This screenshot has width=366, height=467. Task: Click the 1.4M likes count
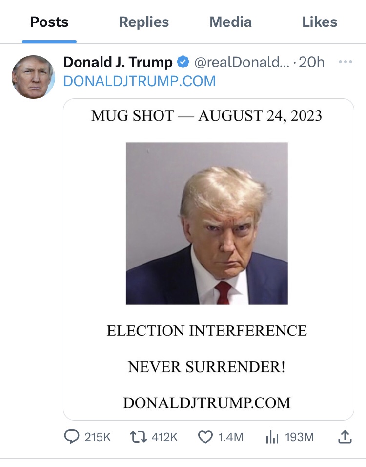(x=231, y=437)
